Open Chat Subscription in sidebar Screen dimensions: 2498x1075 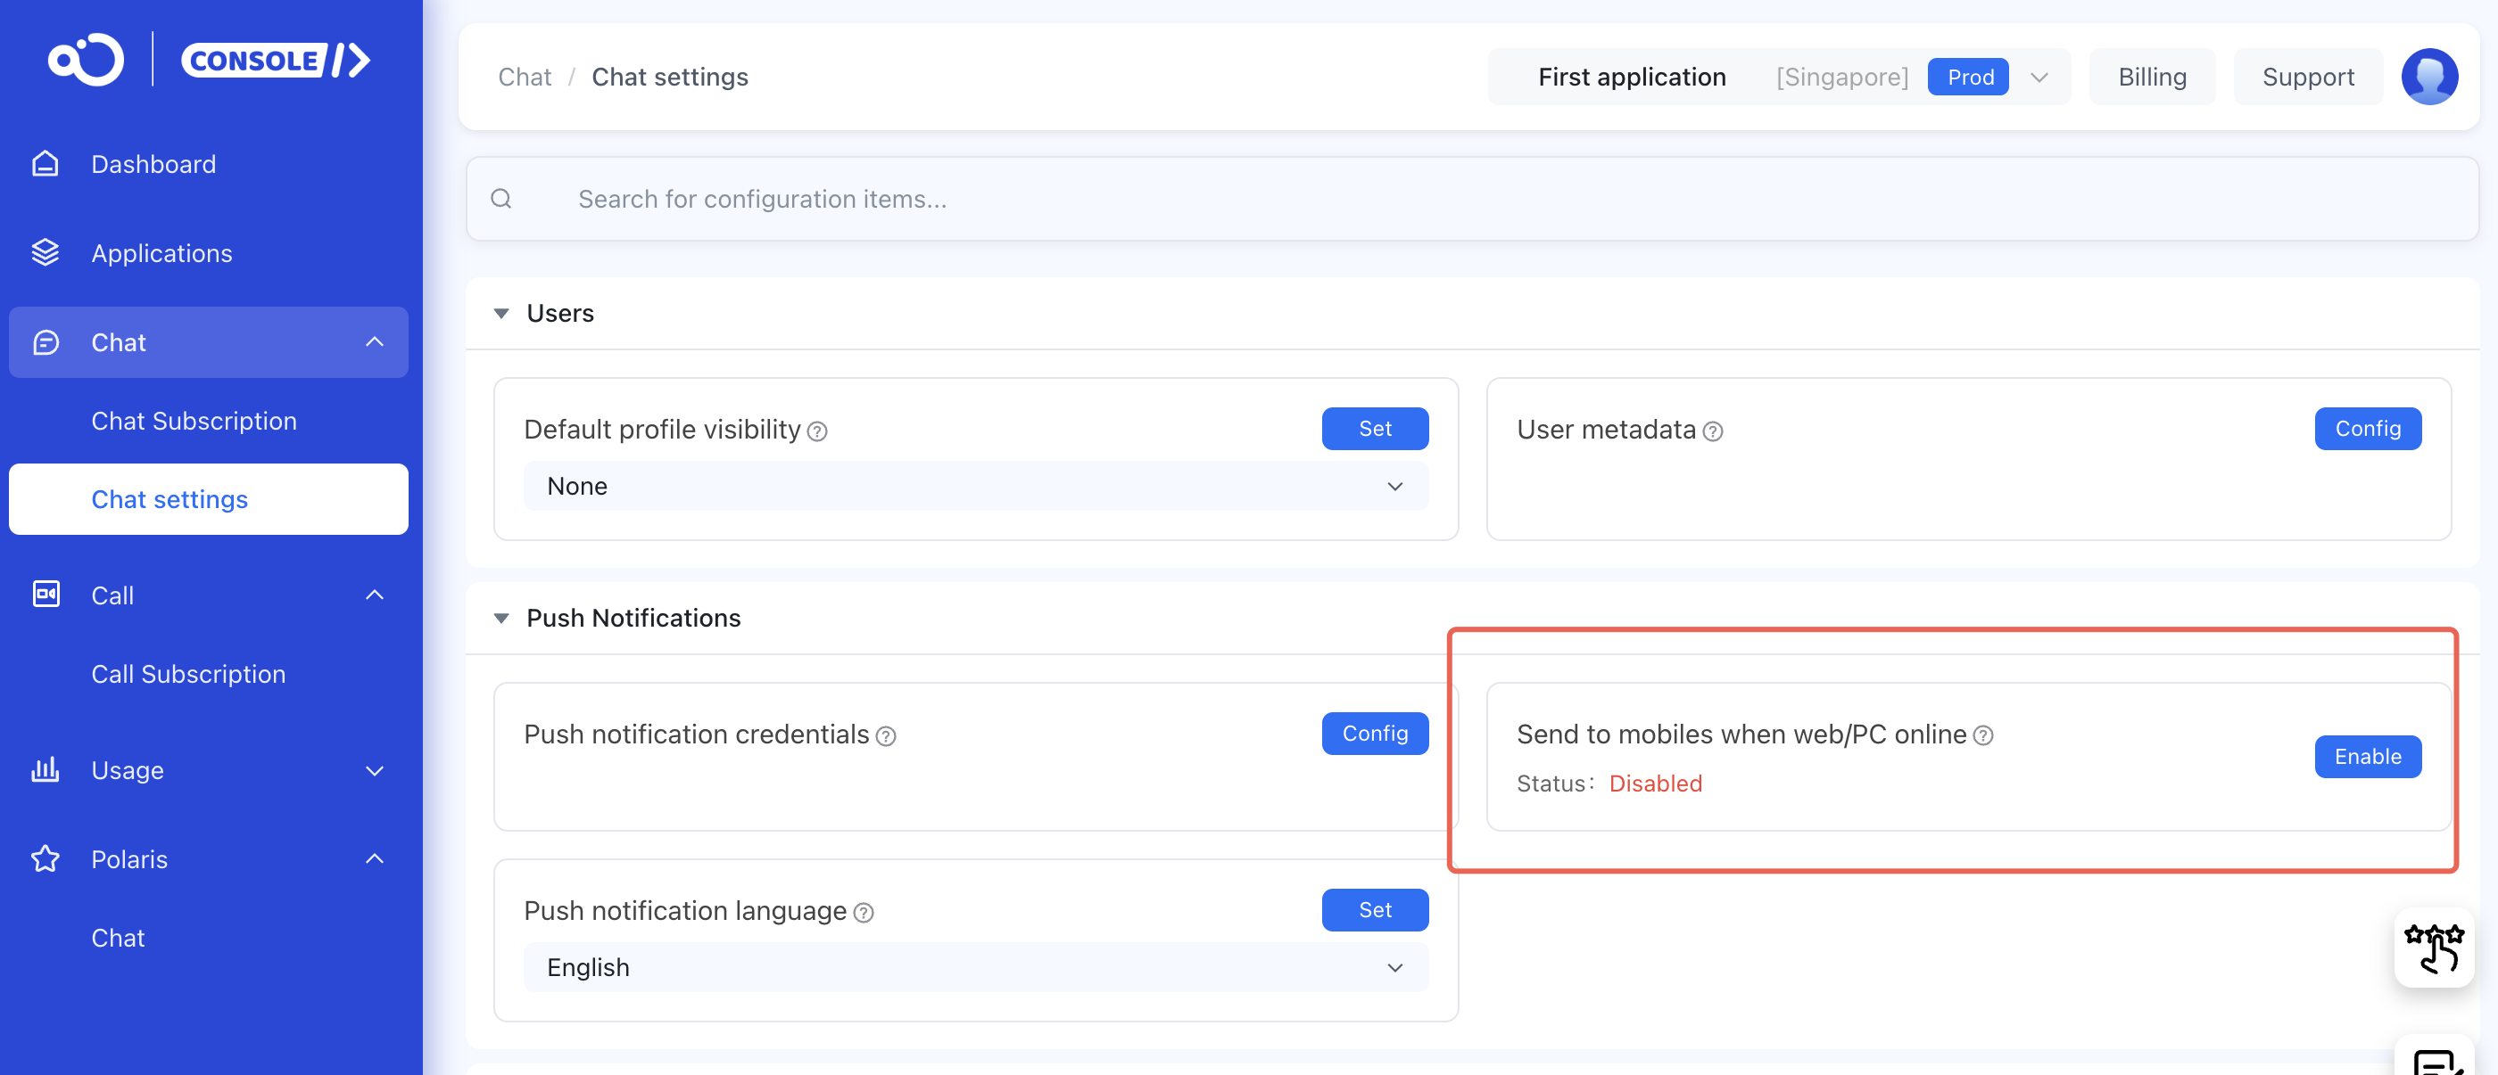(194, 421)
